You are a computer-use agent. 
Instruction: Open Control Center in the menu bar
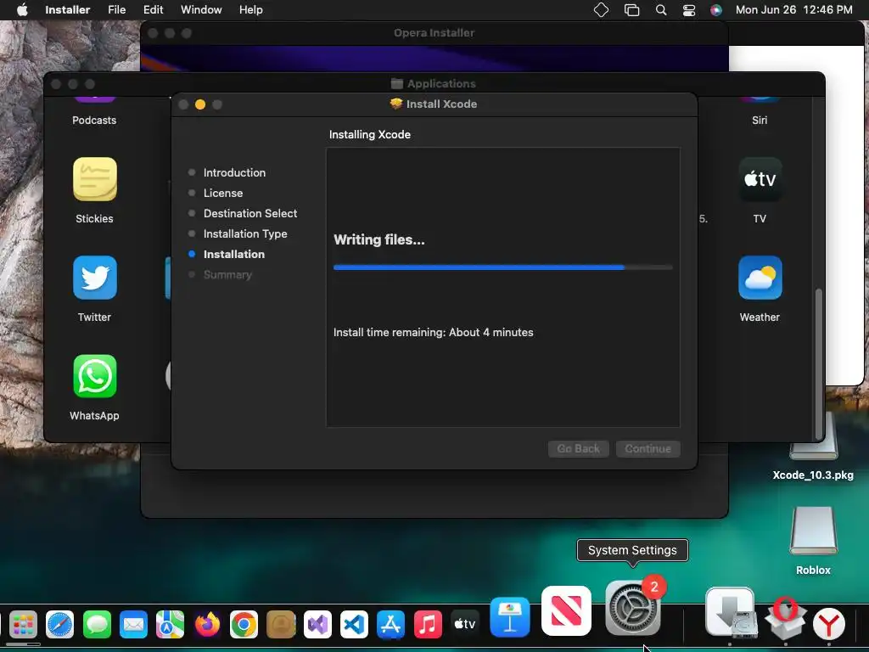689,10
